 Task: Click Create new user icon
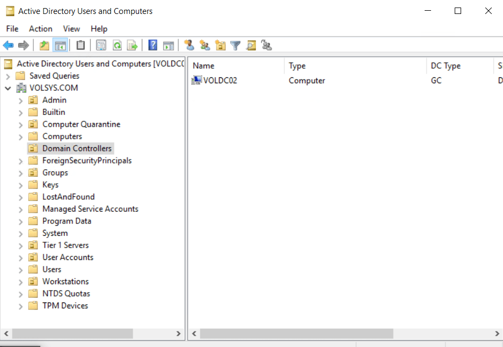click(189, 46)
